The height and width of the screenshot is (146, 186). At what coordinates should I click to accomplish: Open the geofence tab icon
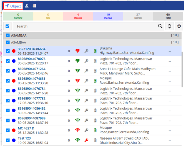coord(34,6)
